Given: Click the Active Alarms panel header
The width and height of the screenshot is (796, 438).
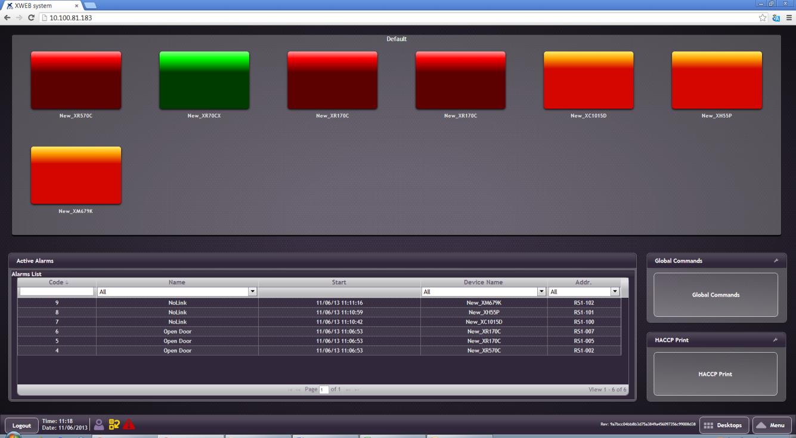Looking at the screenshot, I should 322,261.
